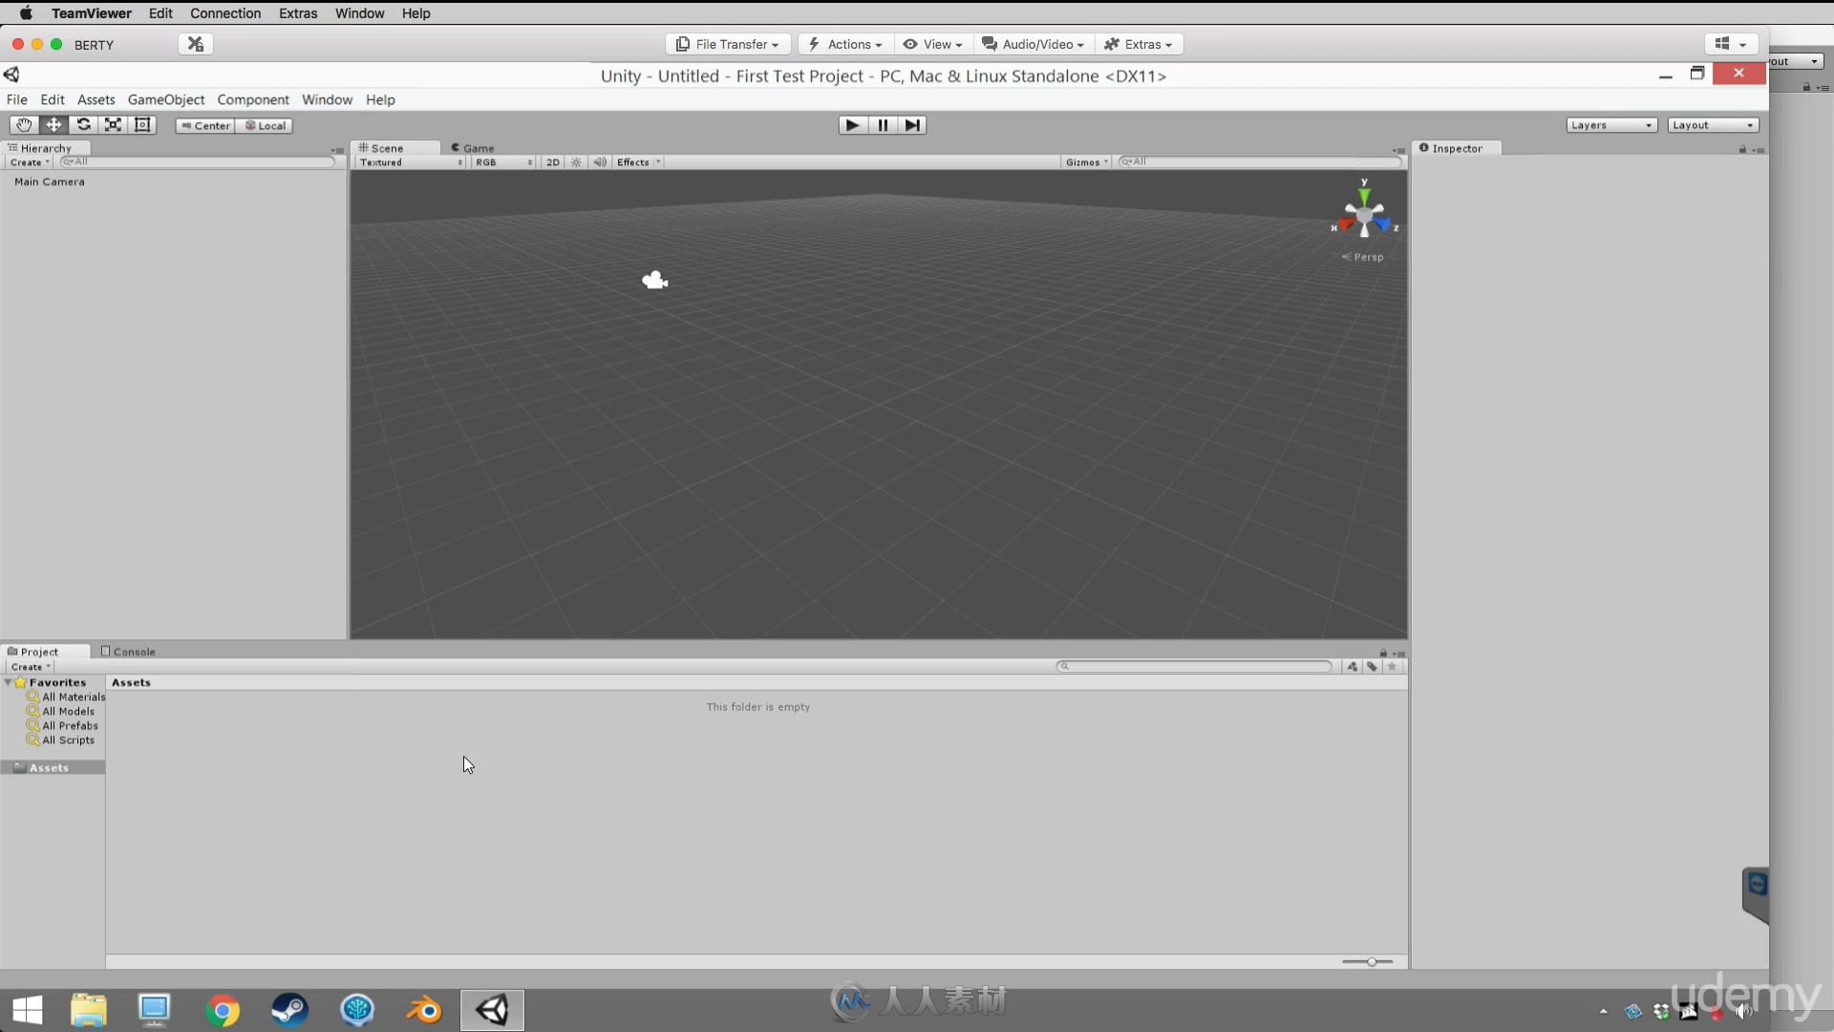Screen dimensions: 1834x1032
Task: Switch to the Console tab
Action: [x=129, y=652]
